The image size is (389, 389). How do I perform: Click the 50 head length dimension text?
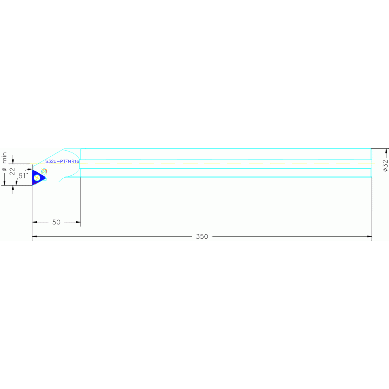tap(56, 222)
